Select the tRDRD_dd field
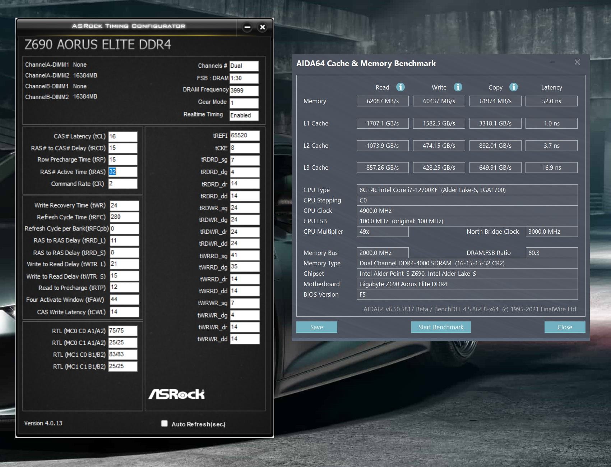 coord(245,196)
